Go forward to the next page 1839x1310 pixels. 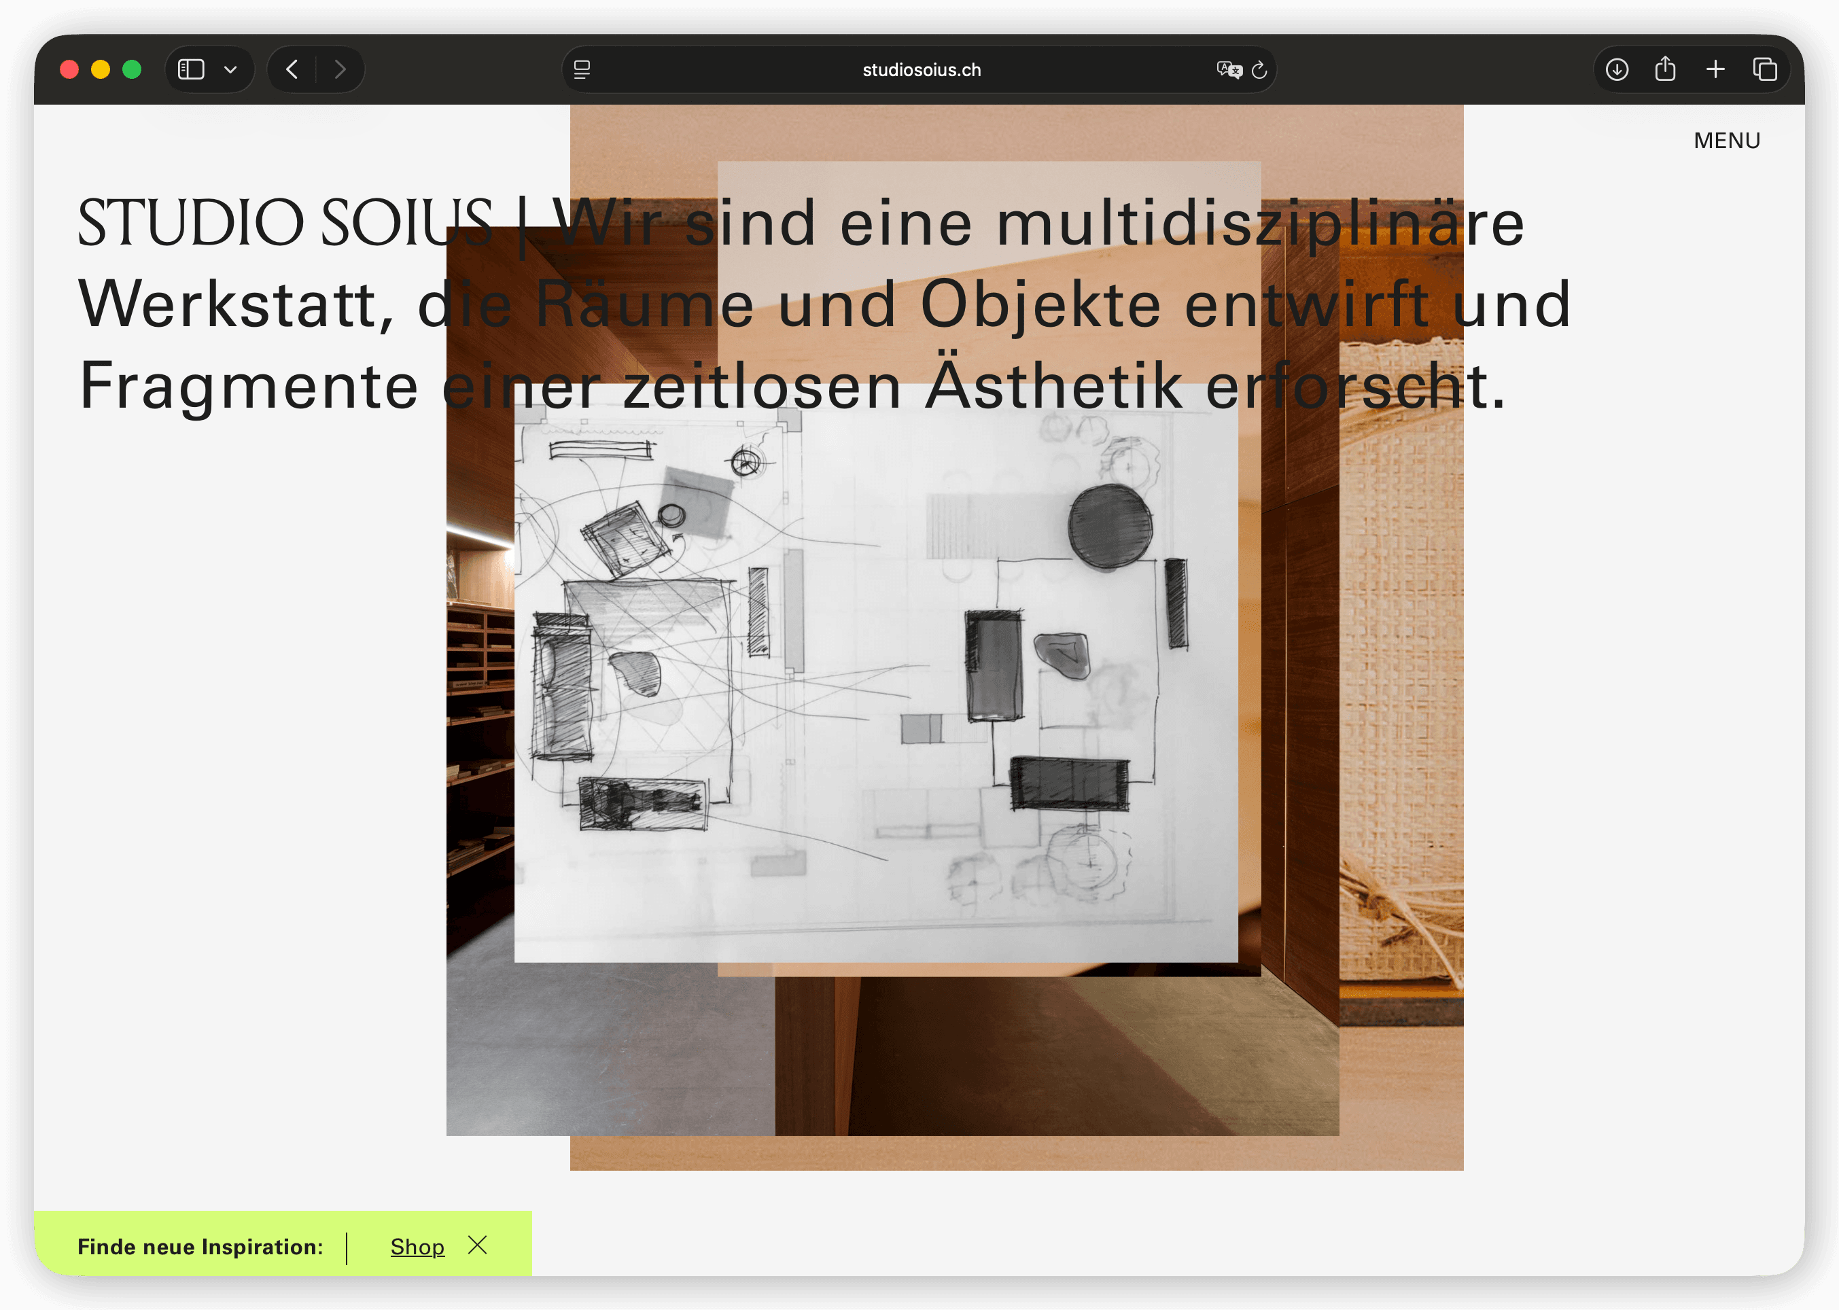(340, 69)
